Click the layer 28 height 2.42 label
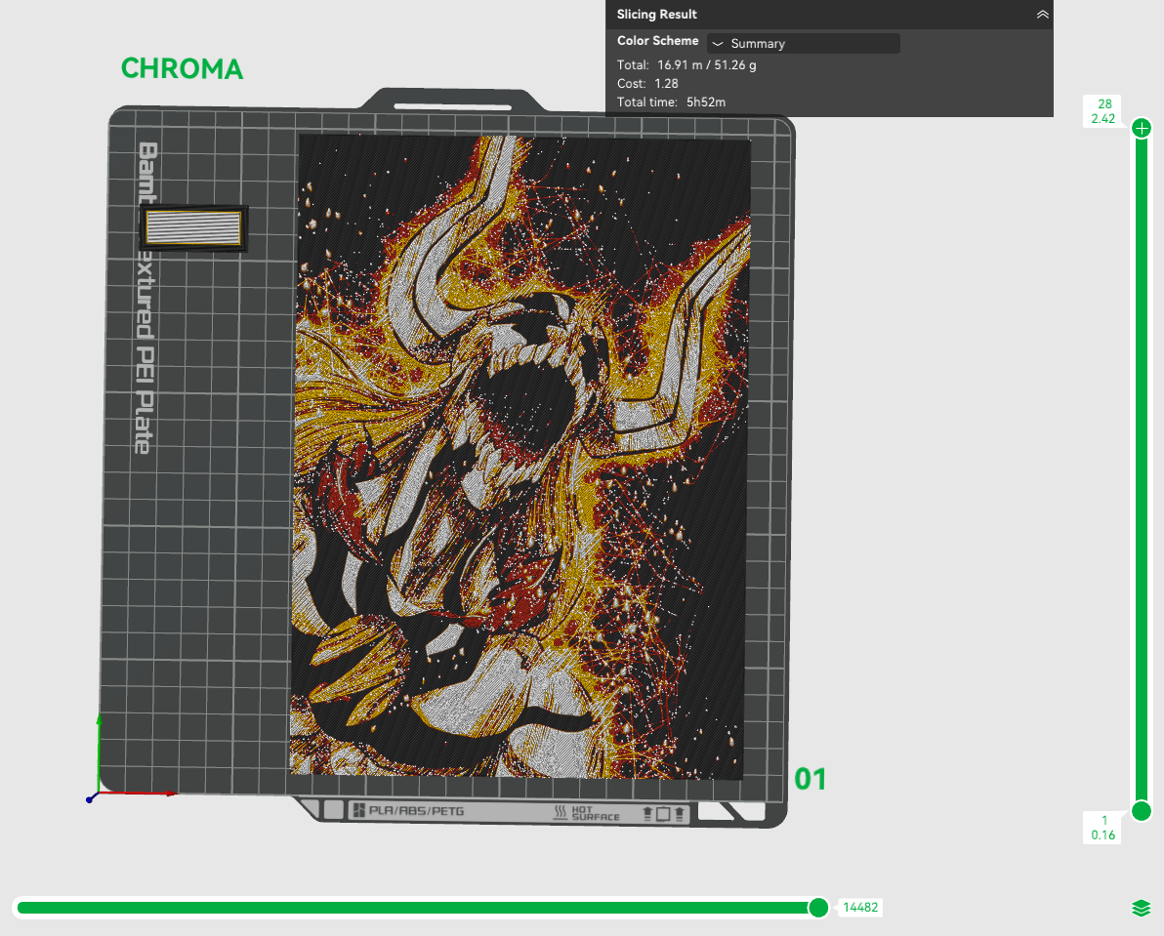 pos(1103,111)
